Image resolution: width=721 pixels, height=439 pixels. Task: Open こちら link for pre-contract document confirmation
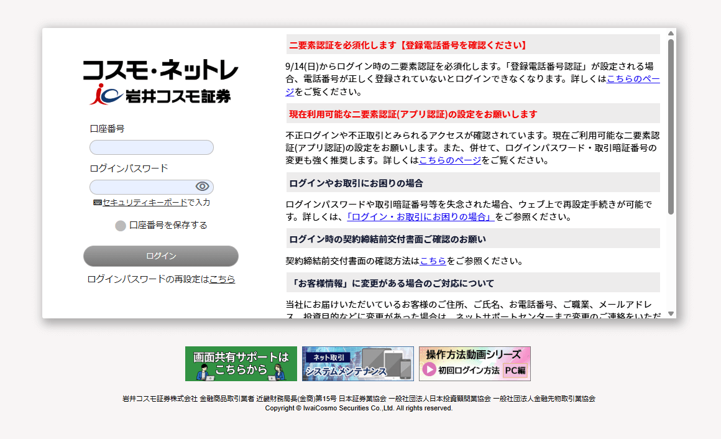pyautogui.click(x=433, y=261)
